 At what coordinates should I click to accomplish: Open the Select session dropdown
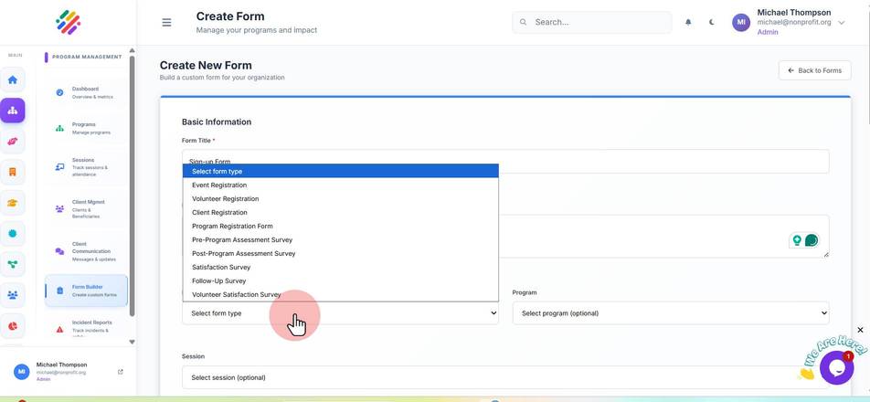505,377
